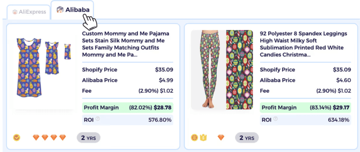The height and width of the screenshot is (152, 360).
Task: Click the first orange diamond on pajama card
Action: tap(36, 137)
